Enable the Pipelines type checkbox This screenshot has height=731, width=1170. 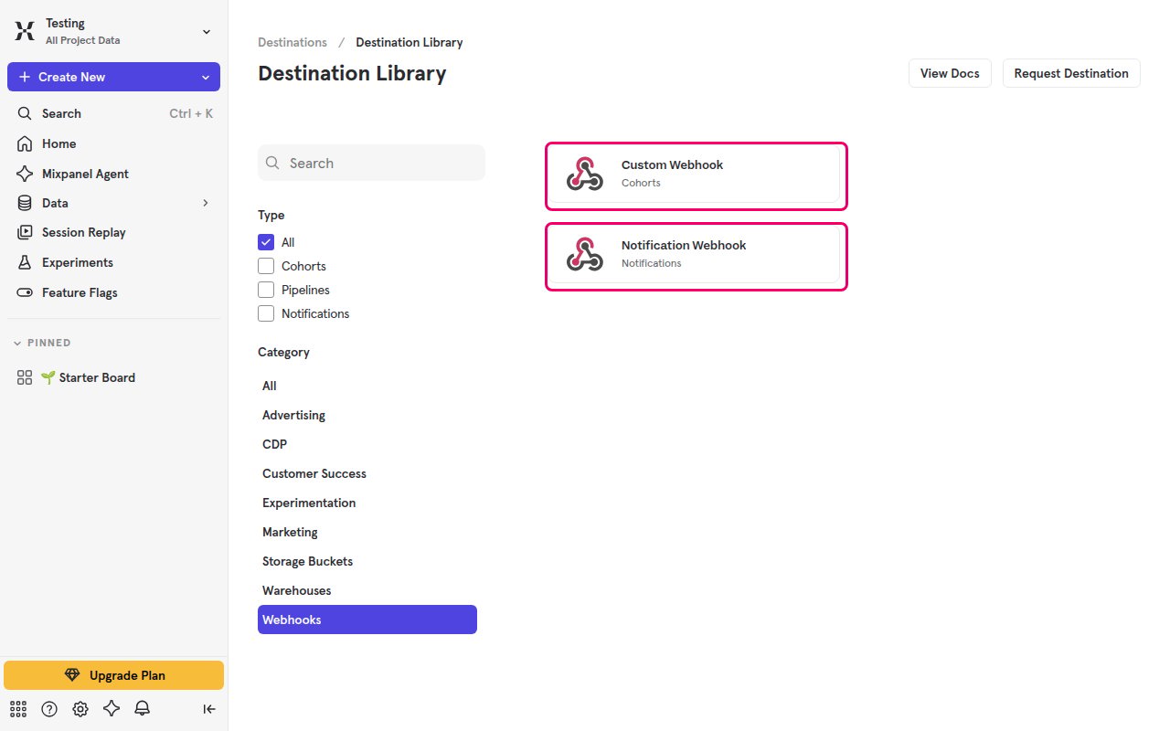[x=266, y=290]
